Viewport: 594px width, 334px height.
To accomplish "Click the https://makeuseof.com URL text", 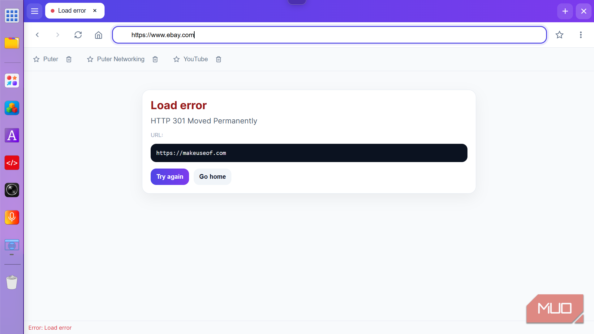I will (x=191, y=153).
